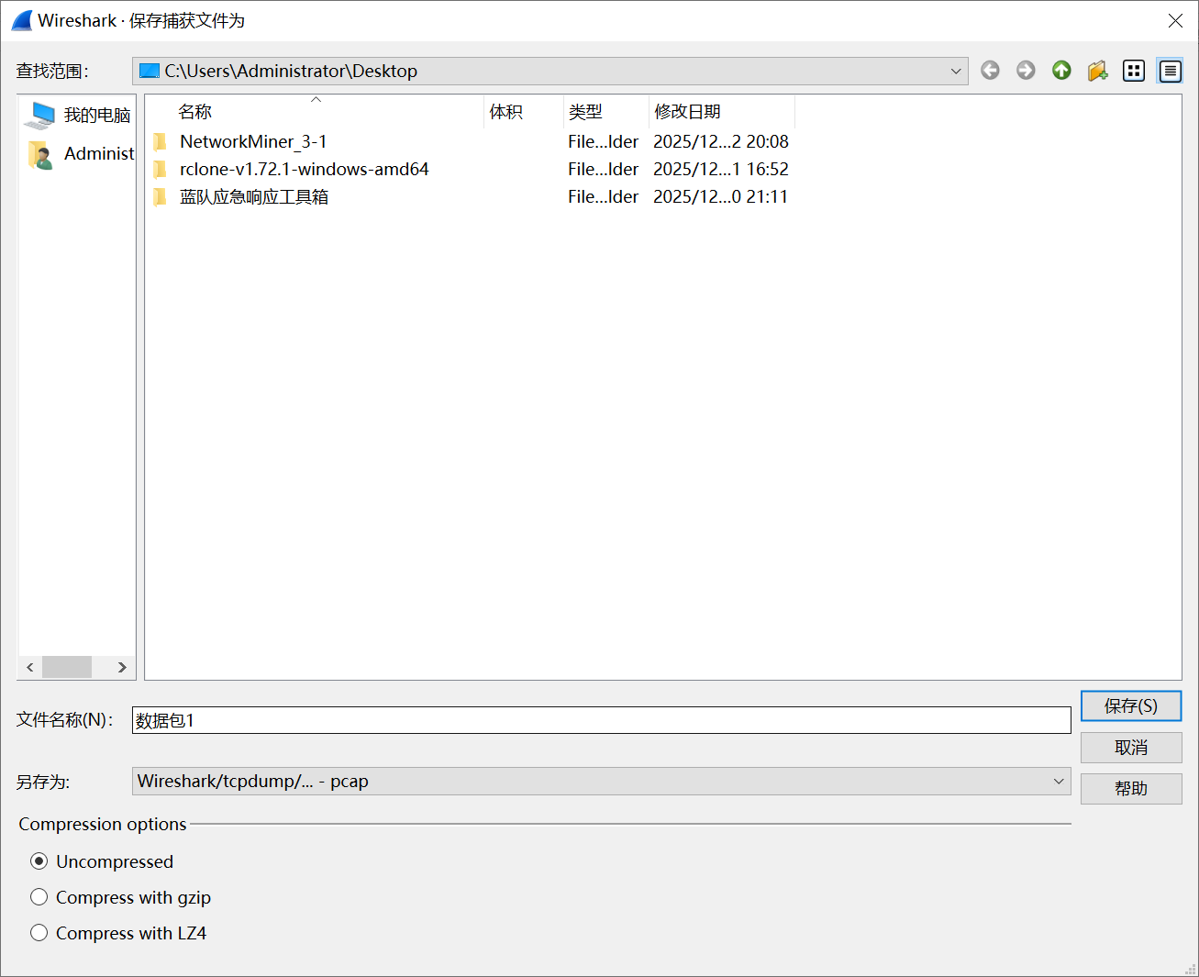Sort files by 修改日期 column header
This screenshot has width=1199, height=977.
722,112
